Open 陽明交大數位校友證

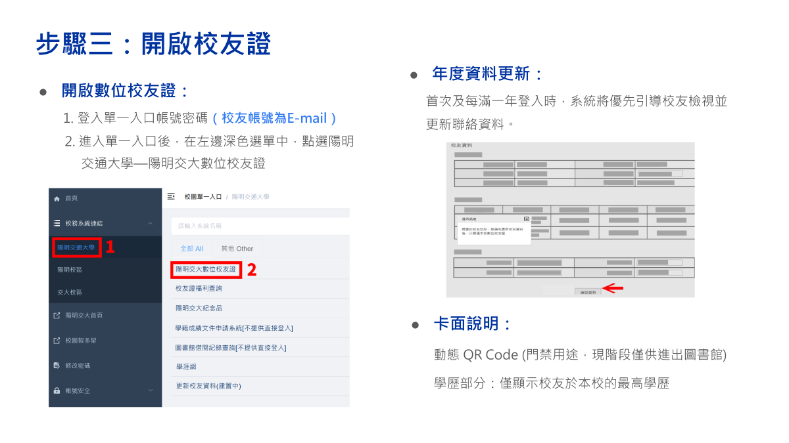tap(206, 269)
